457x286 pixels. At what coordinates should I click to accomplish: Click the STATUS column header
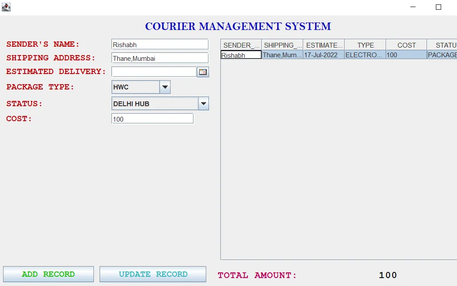pyautogui.click(x=444, y=45)
